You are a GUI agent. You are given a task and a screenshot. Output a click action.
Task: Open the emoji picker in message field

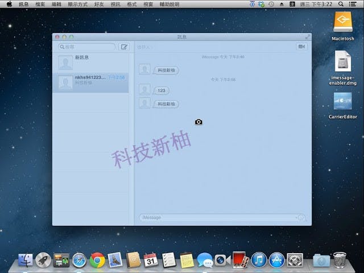301,217
